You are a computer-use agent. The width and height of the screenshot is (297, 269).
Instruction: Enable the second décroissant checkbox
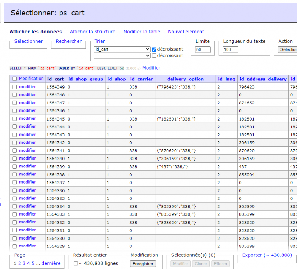(154, 56)
